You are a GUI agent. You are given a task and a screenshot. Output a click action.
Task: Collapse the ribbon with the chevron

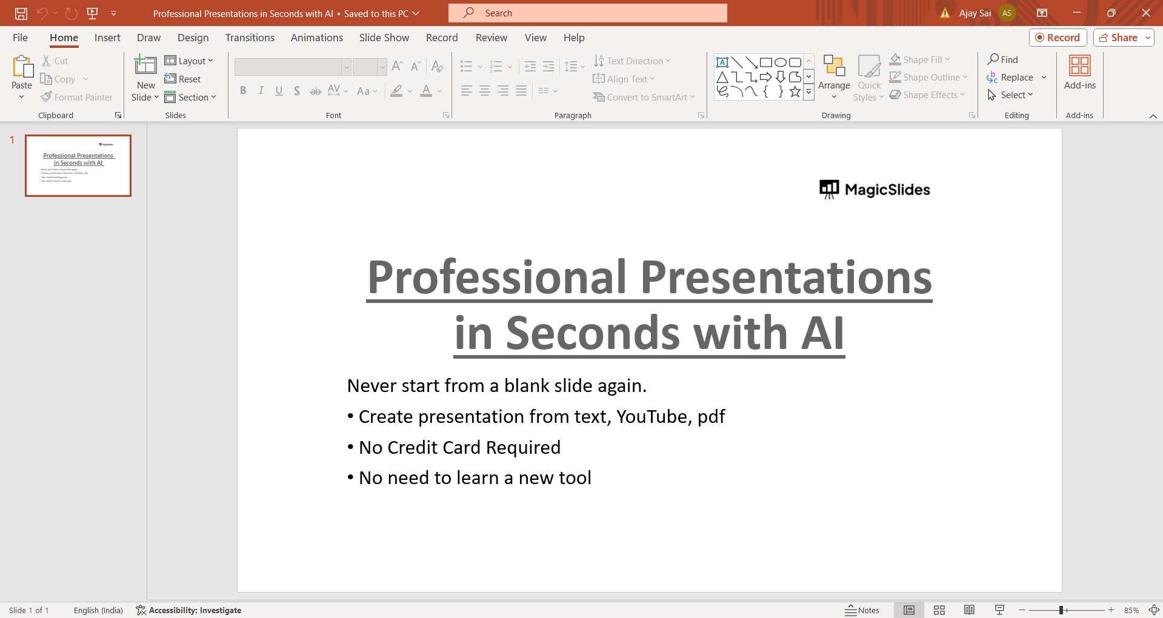point(1153,116)
